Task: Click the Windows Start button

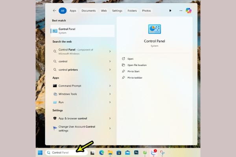Action: pos(40,153)
